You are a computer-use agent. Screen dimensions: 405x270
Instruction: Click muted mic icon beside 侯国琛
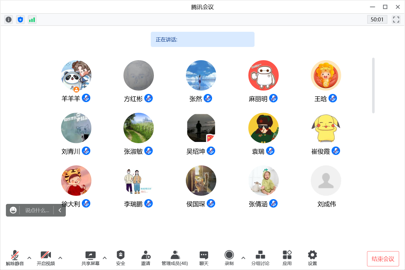[211, 203]
